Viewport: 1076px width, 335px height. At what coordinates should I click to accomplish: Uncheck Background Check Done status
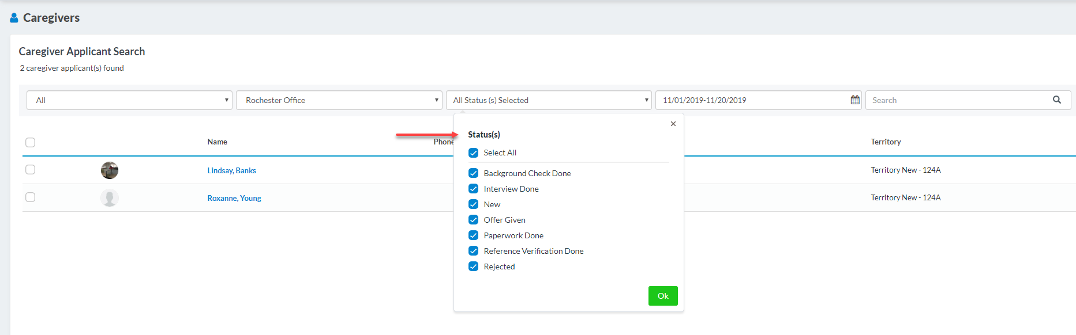click(x=473, y=173)
